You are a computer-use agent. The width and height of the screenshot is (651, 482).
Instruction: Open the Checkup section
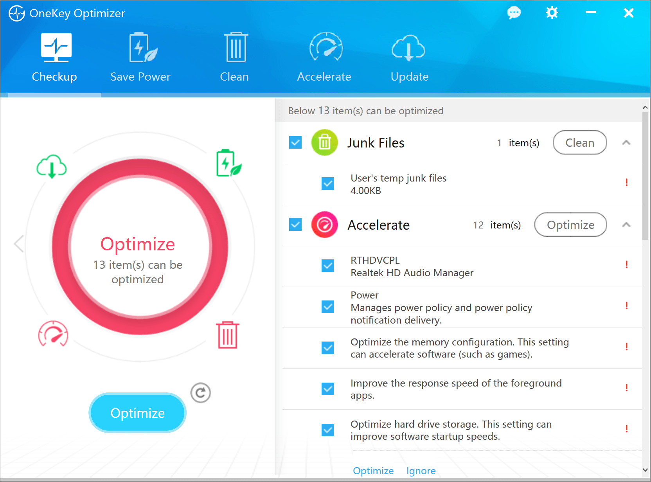(x=54, y=59)
